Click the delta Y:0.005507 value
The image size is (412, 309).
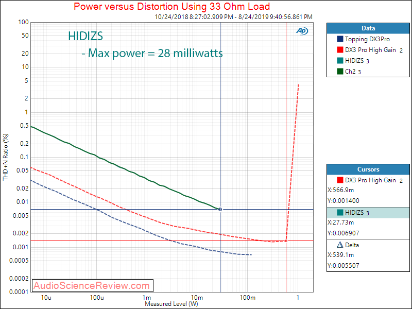pyautogui.click(x=344, y=266)
